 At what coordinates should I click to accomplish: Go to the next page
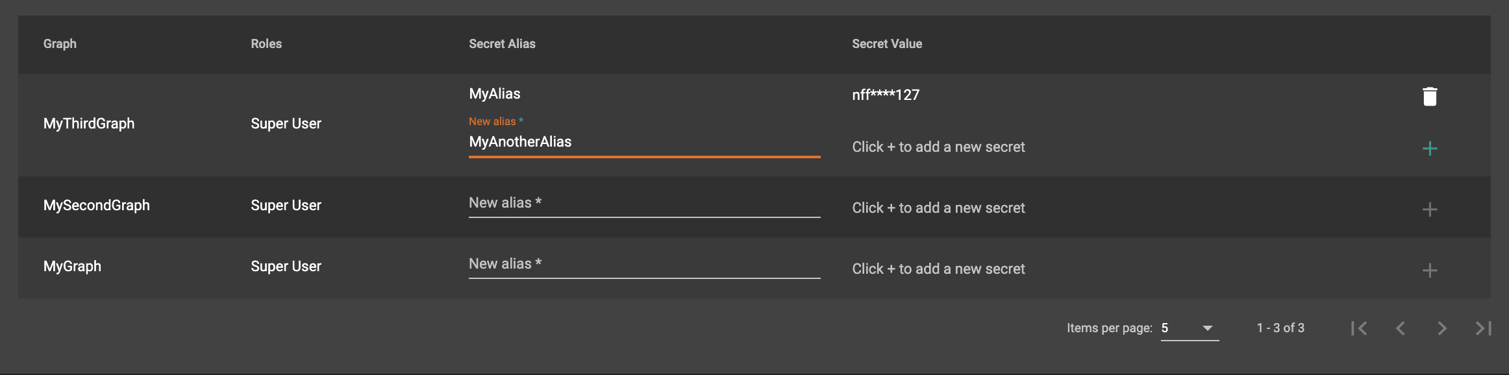(1442, 328)
